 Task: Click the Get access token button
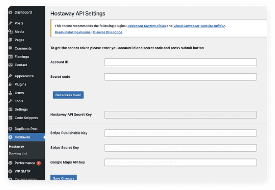[68, 95]
